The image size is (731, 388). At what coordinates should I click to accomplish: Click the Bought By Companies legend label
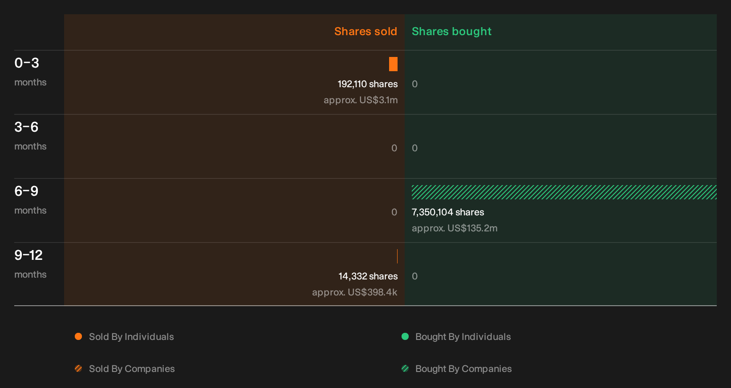tap(463, 369)
